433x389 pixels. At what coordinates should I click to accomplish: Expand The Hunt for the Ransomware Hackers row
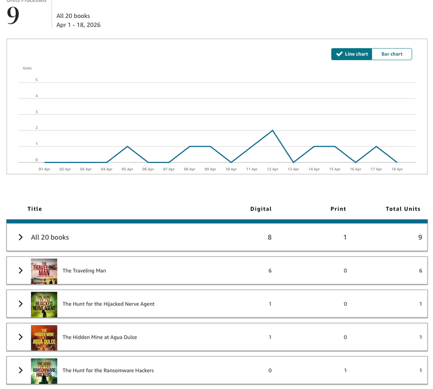coord(21,370)
